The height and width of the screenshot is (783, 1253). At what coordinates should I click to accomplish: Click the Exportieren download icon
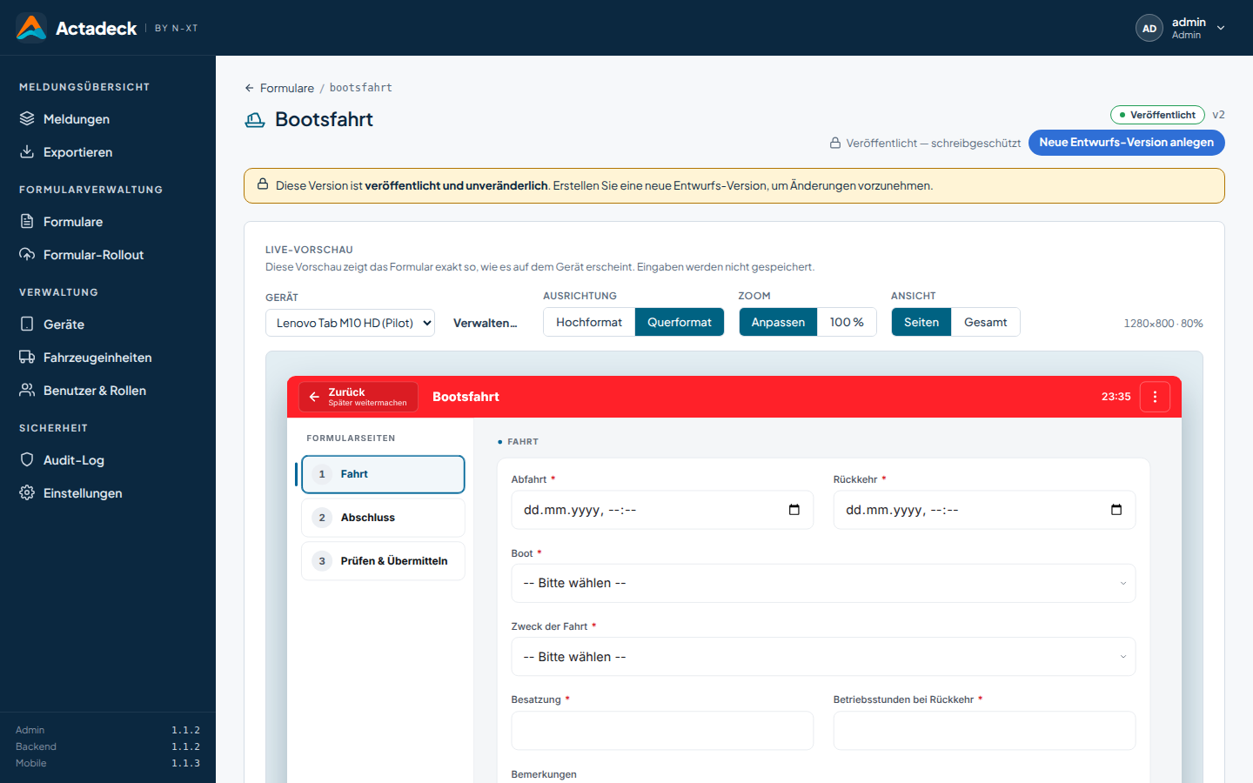coord(27,151)
